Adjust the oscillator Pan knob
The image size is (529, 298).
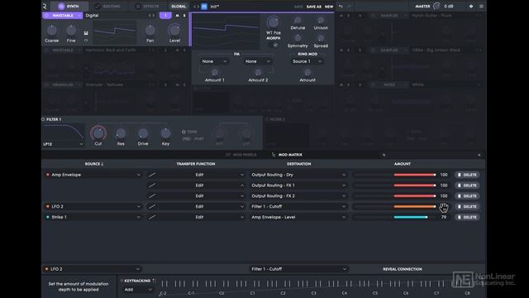pyautogui.click(x=150, y=31)
